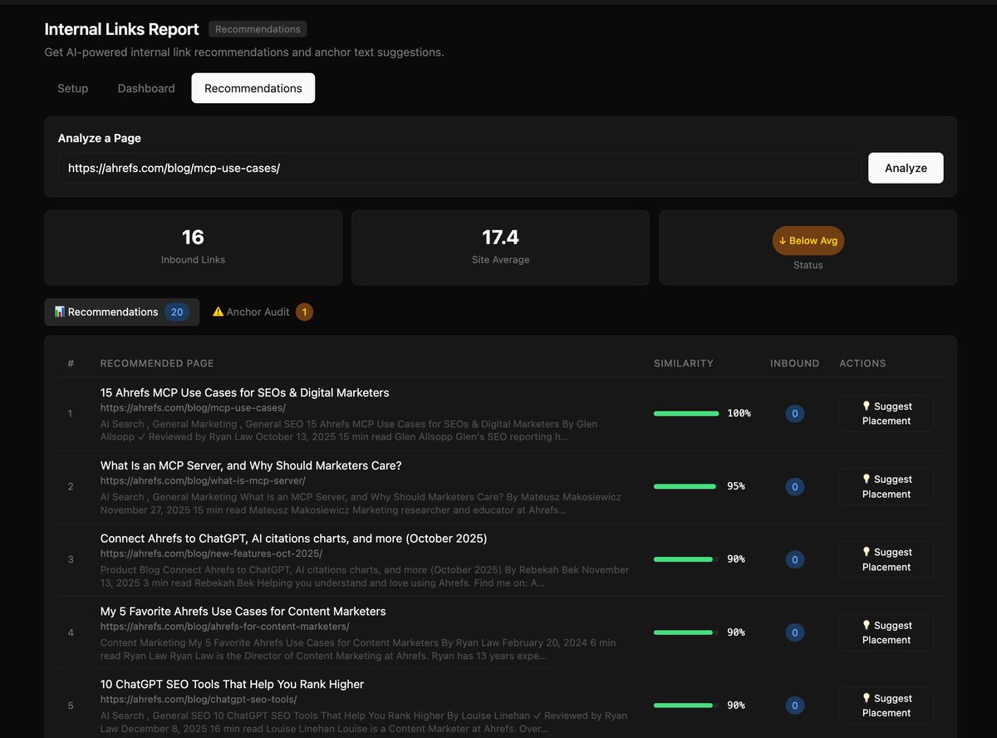The width and height of the screenshot is (997, 738).
Task: Open 10 ChatGPT SEO Tools That Help You Rank Higher
Action: (x=233, y=684)
